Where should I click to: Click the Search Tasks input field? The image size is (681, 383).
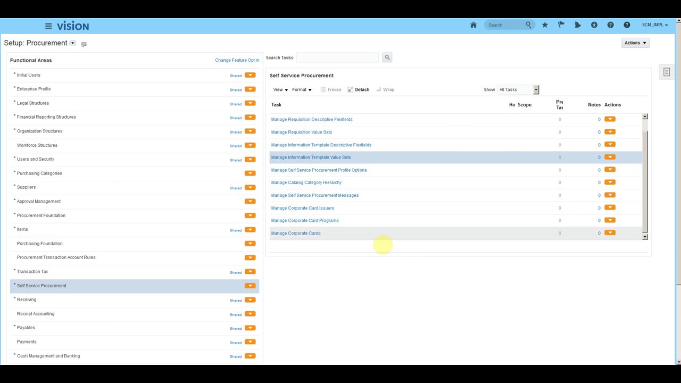(x=337, y=57)
